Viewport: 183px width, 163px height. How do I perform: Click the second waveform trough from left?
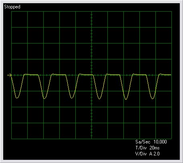pyautogui.click(x=44, y=98)
